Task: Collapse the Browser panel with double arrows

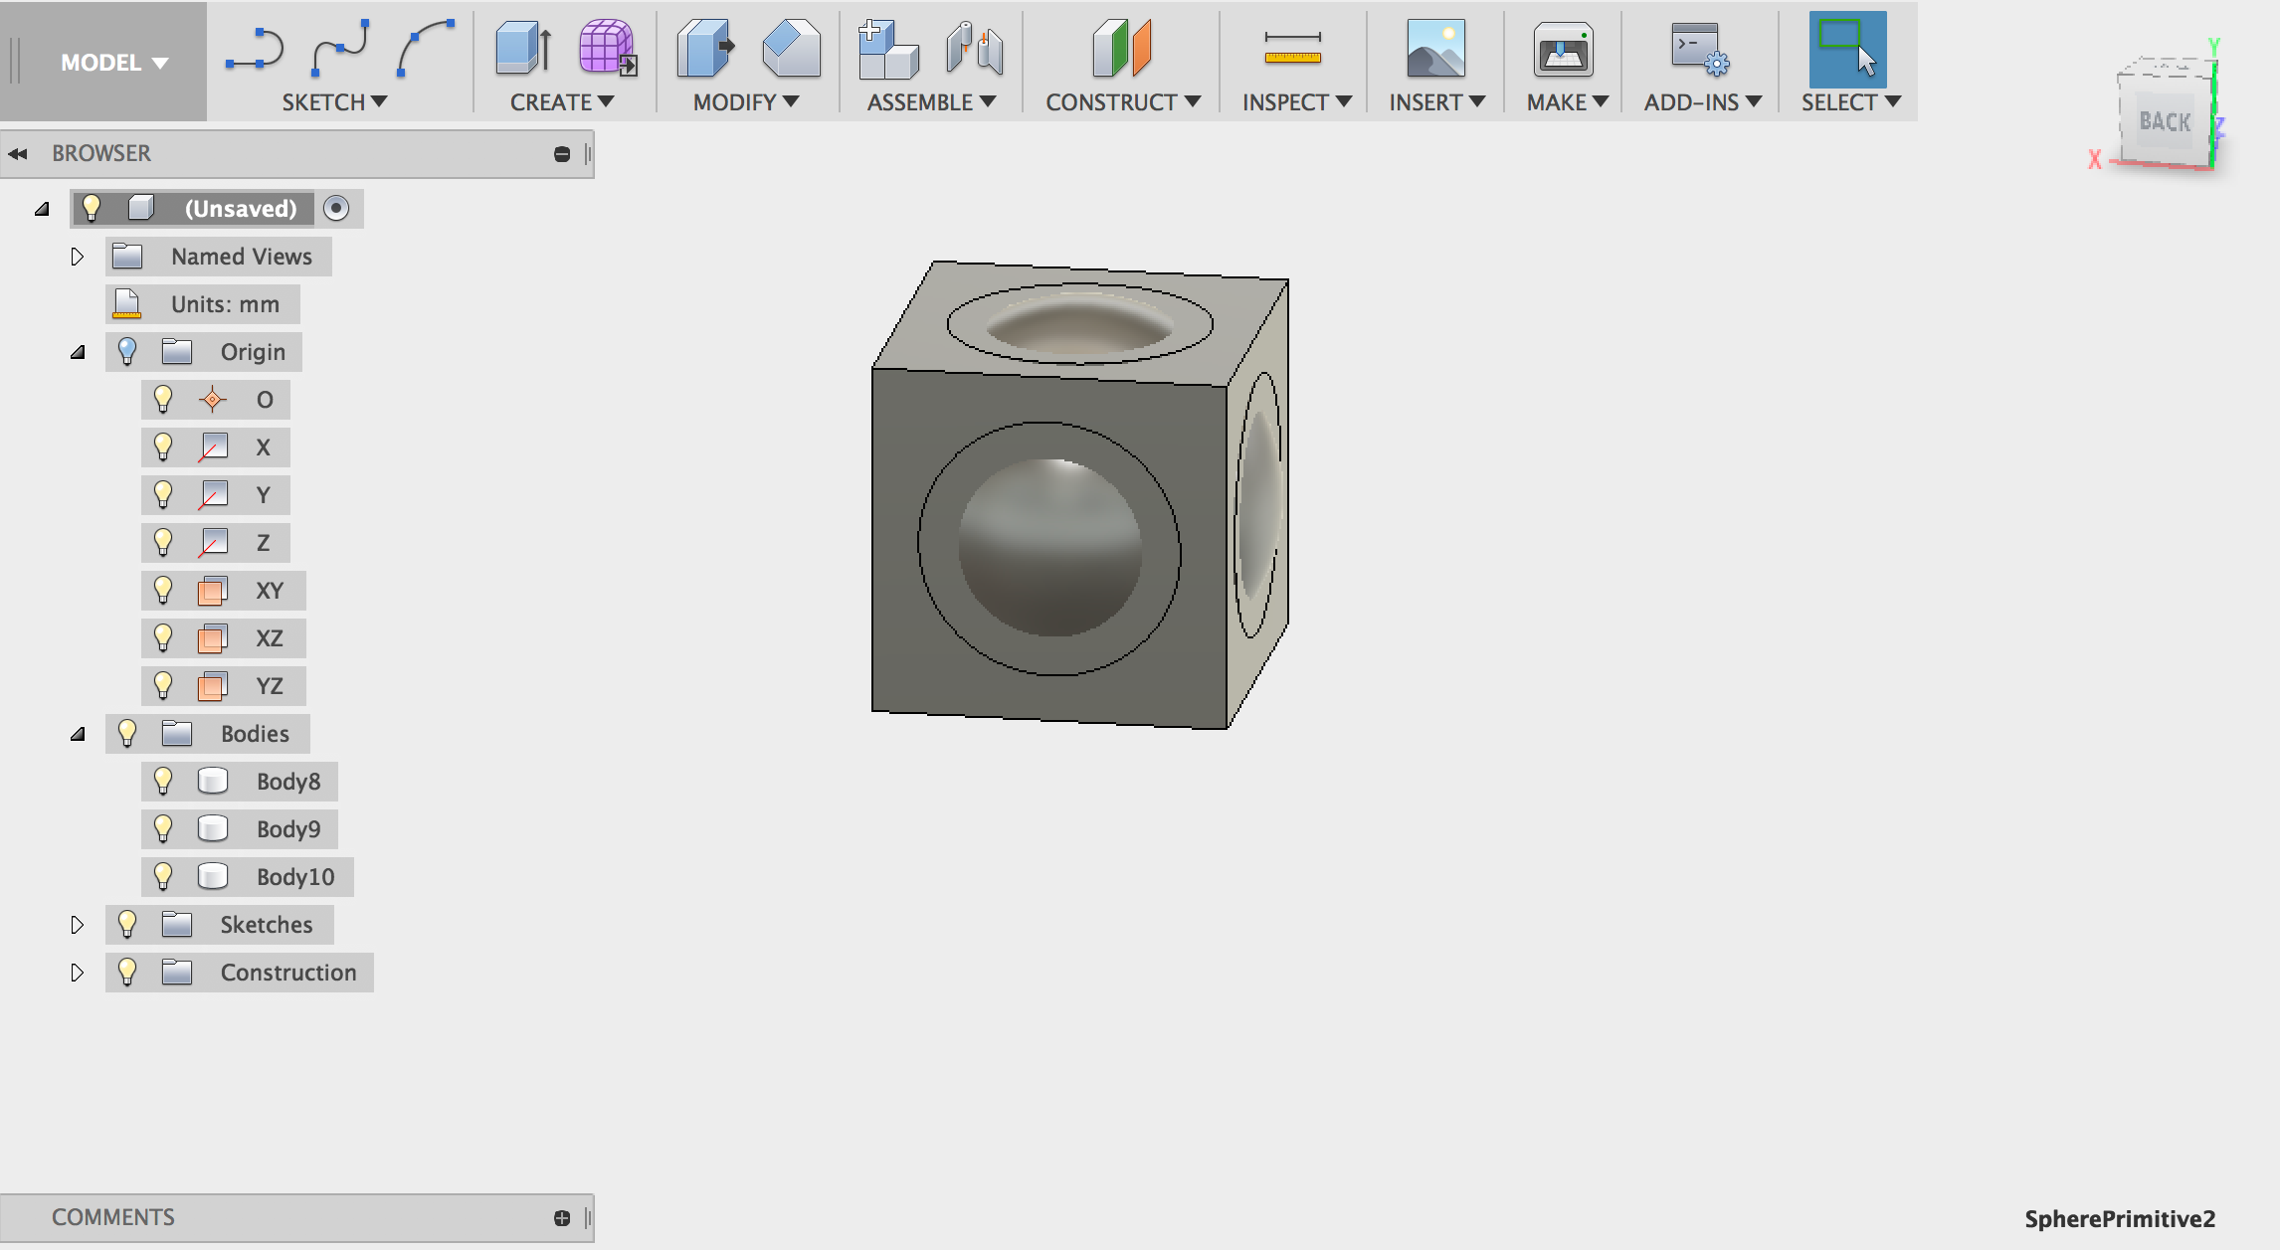Action: (x=17, y=154)
